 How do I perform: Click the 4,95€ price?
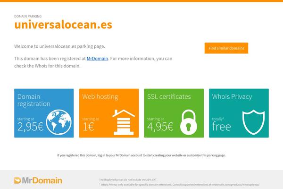160,127
